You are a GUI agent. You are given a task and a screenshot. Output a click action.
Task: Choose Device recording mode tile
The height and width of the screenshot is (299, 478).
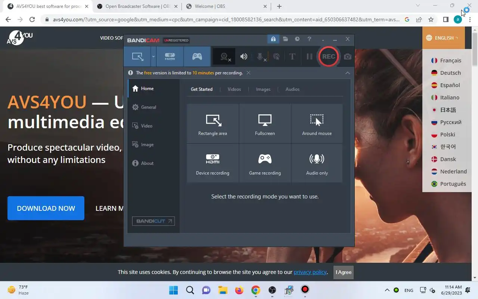[212, 163]
